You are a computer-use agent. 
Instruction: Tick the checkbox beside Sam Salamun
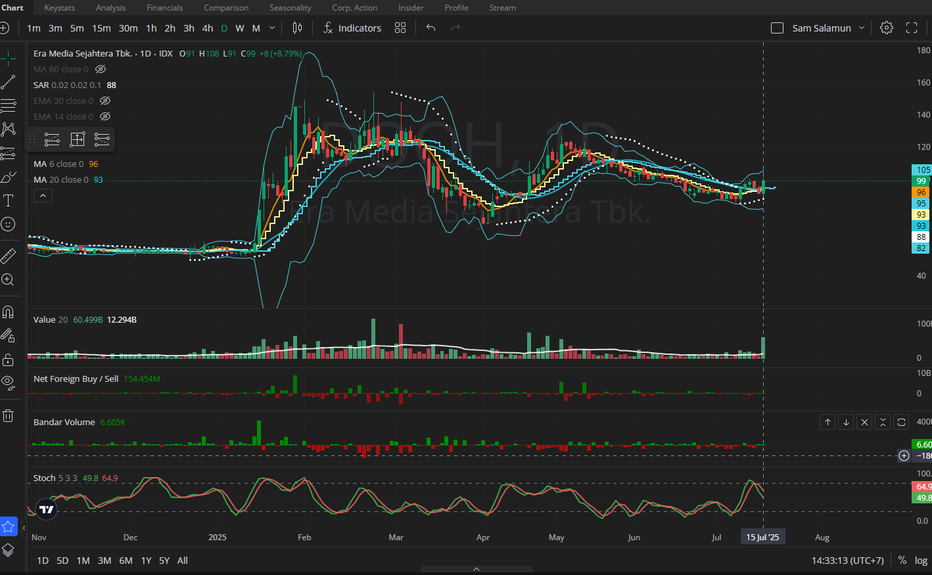coord(777,28)
